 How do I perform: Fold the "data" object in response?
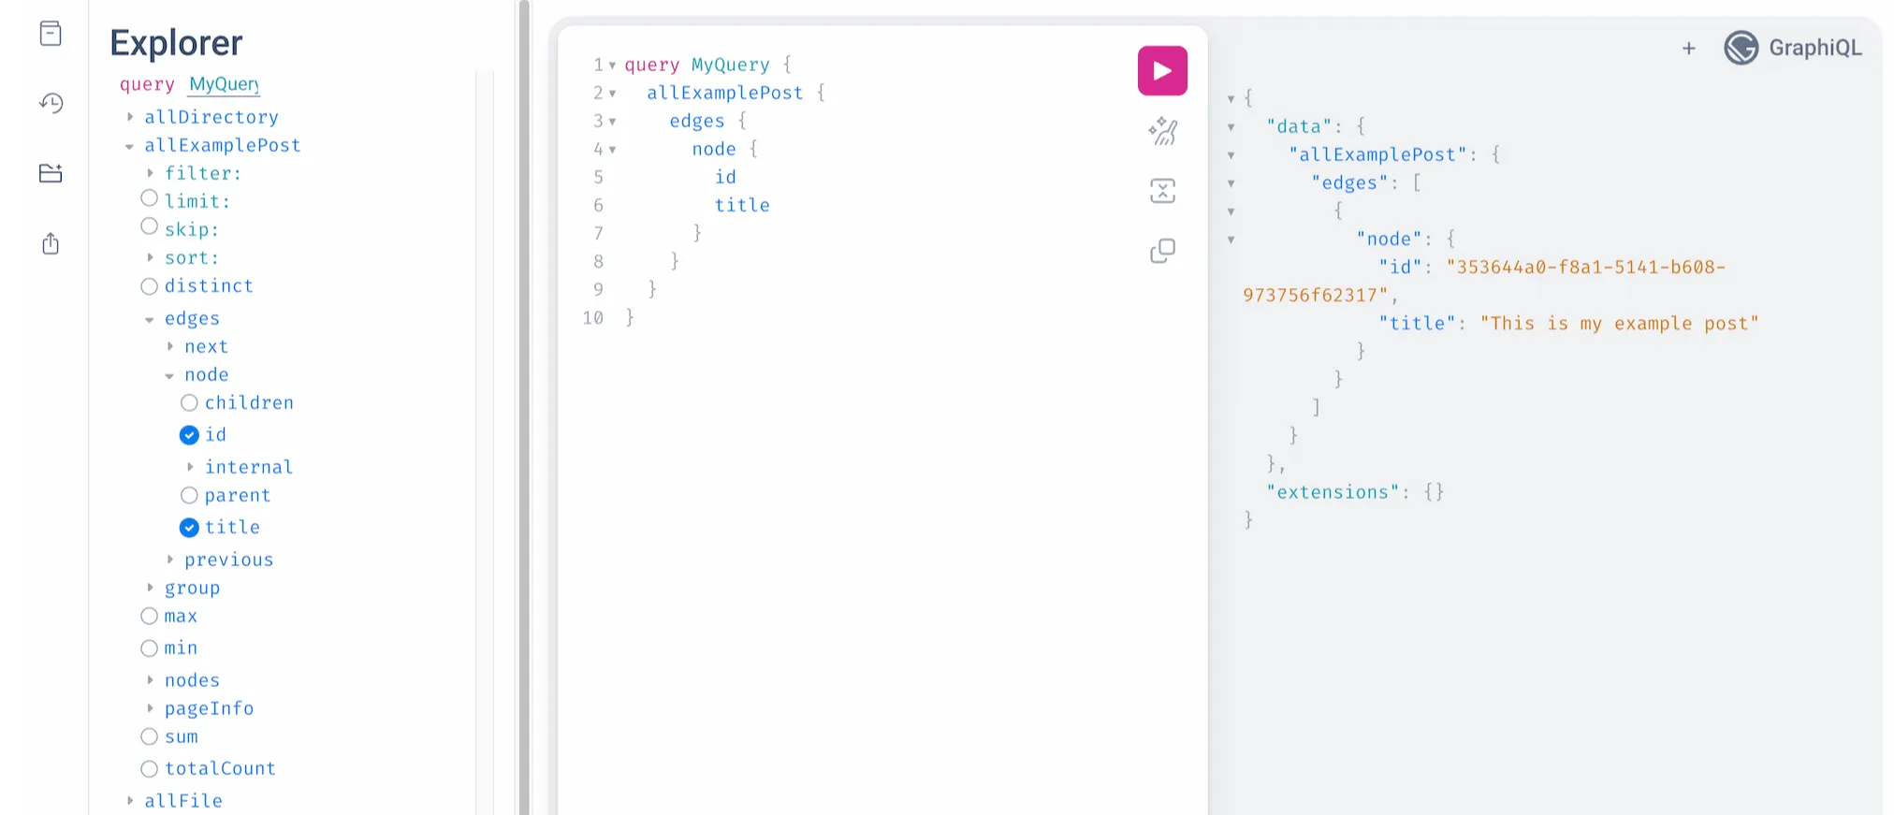[1231, 127]
